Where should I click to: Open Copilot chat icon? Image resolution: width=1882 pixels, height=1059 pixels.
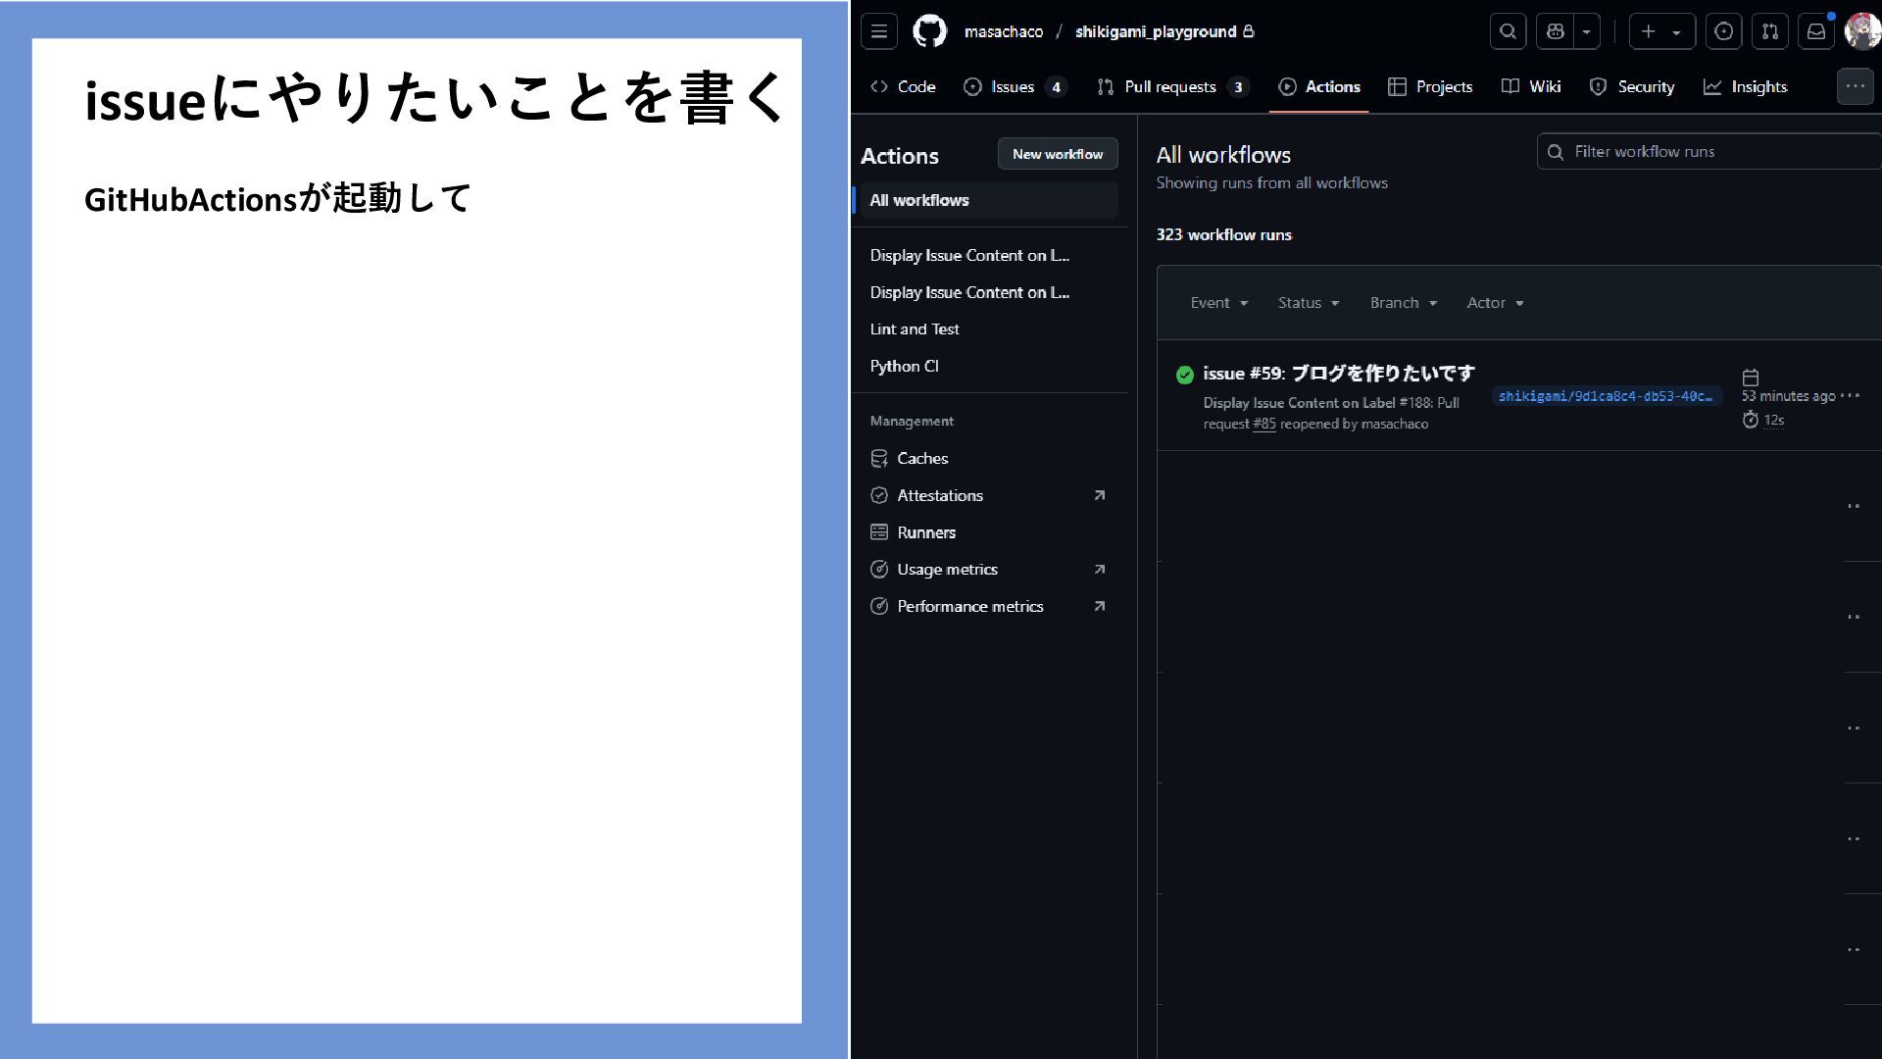coord(1555,31)
